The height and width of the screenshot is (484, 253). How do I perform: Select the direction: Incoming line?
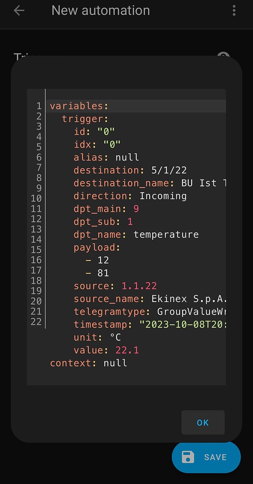click(130, 196)
